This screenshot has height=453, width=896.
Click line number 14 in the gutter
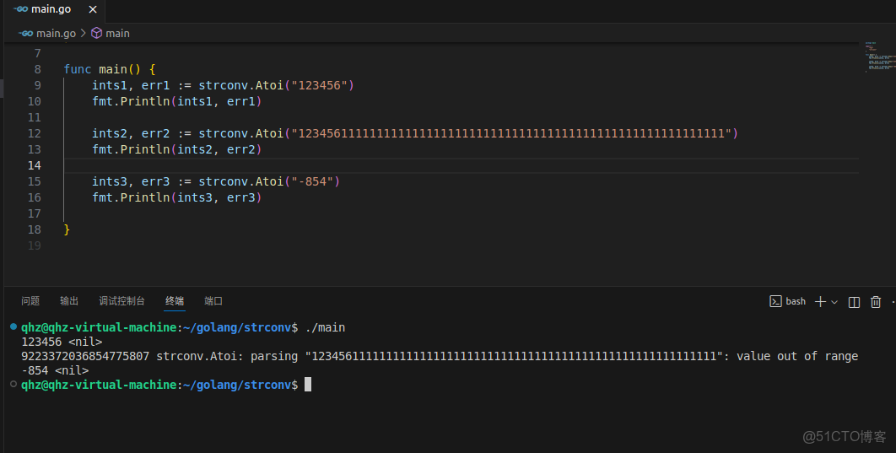pyautogui.click(x=34, y=165)
